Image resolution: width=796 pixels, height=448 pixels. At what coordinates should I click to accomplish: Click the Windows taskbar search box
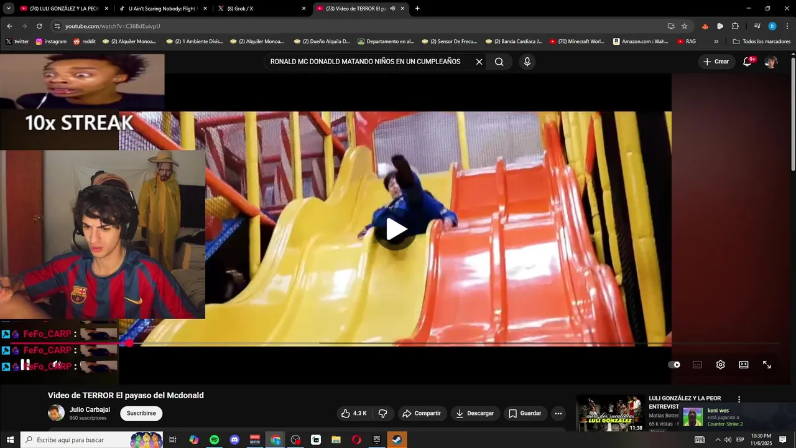91,440
